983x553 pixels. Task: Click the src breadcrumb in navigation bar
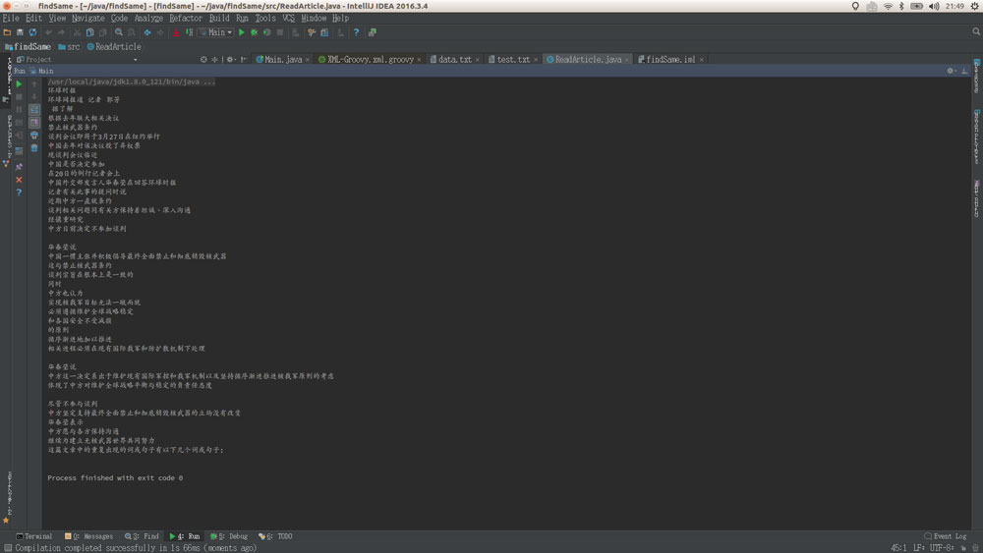pyautogui.click(x=74, y=46)
